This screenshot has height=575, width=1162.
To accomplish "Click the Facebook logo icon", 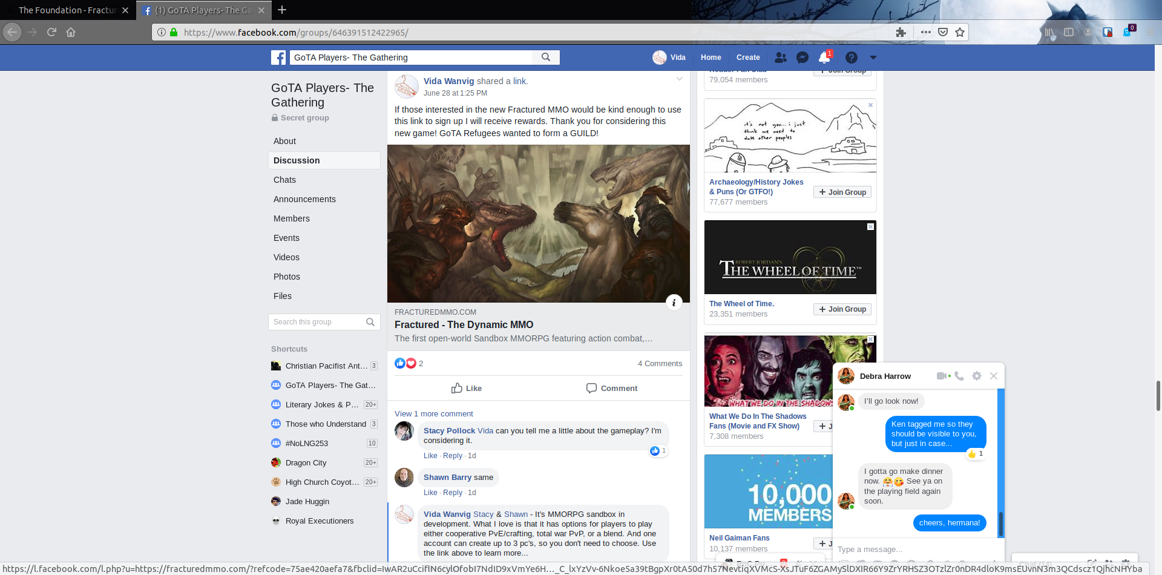I will point(278,57).
